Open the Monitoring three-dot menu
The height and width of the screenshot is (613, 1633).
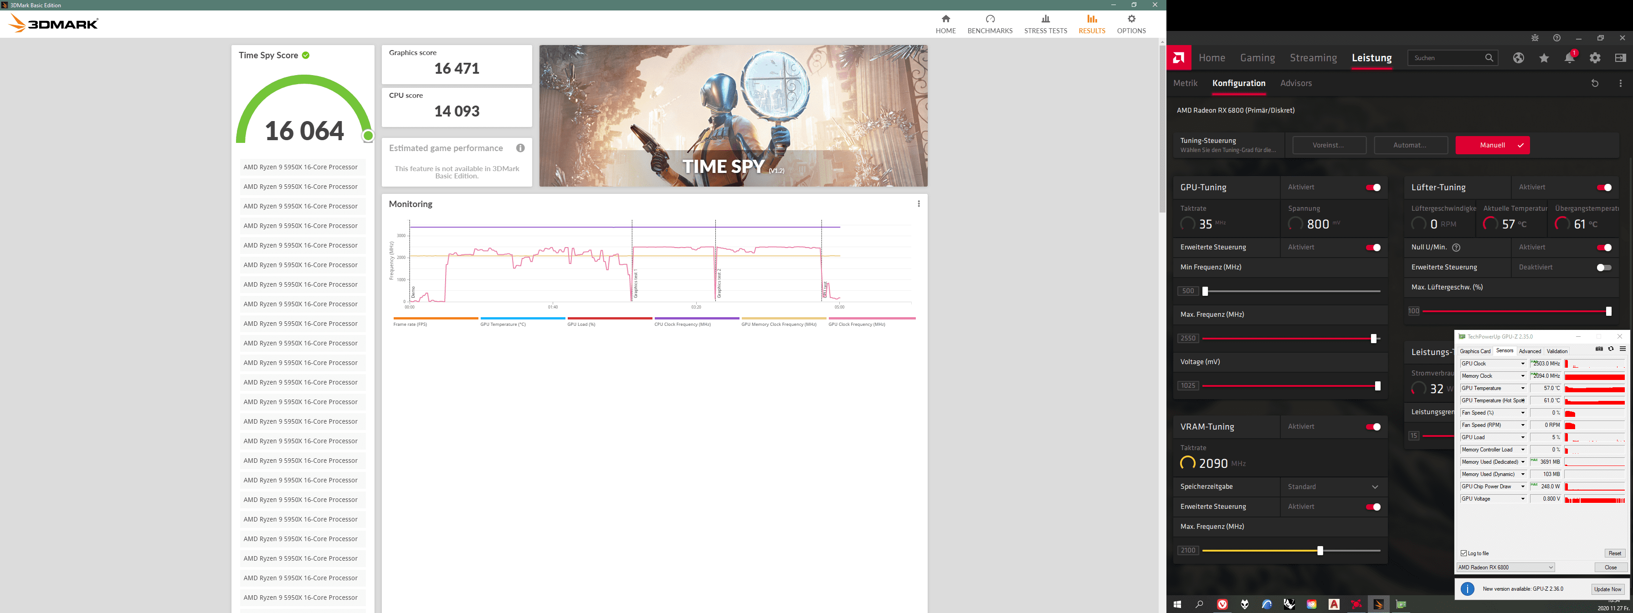point(919,204)
